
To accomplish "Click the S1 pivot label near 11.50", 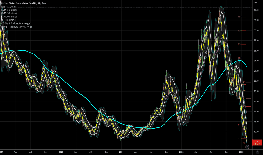I will tap(239, 125).
